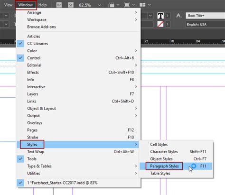This screenshot has height=195, width=225.
Task: Choose Object Styles in submenu
Action: pyautogui.click(x=176, y=159)
